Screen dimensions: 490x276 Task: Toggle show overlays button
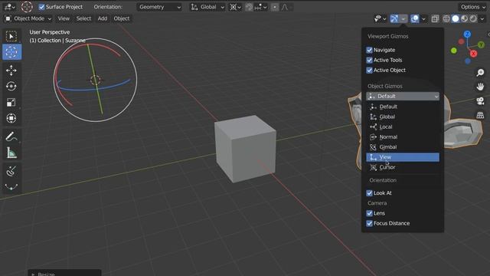coord(415,18)
